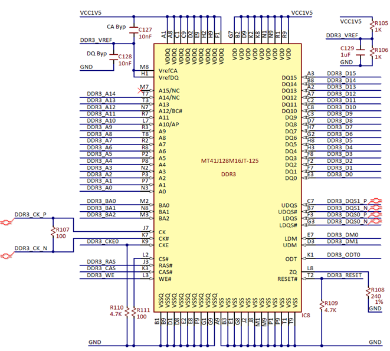The width and height of the screenshot is (390, 351).
Task: Click the 1uF value of C129
Action: pyautogui.click(x=346, y=55)
